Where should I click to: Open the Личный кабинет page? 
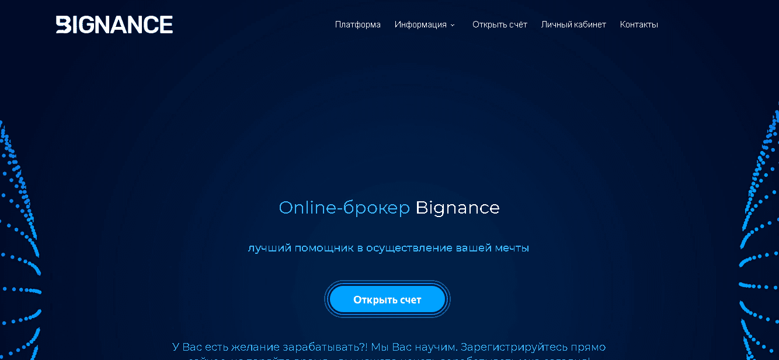coord(573,25)
